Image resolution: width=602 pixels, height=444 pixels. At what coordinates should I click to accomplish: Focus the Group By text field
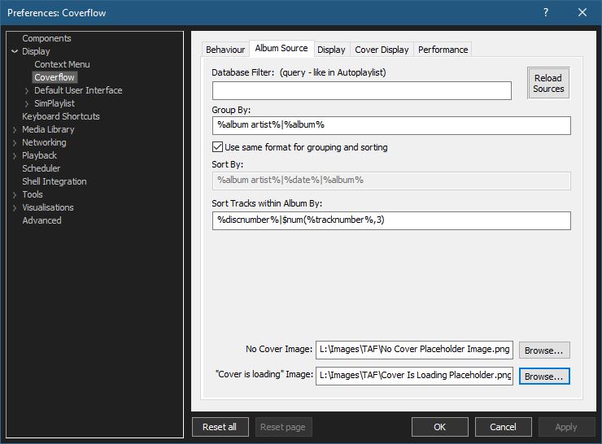[x=390, y=125]
